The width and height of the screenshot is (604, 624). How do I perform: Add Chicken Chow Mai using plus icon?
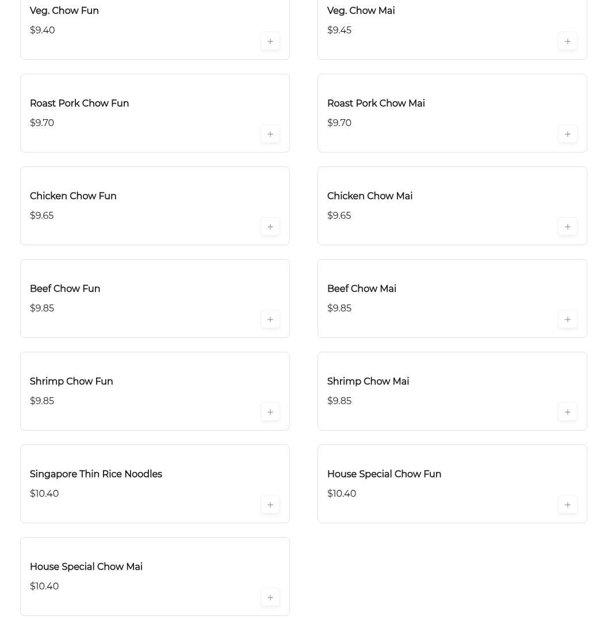pyautogui.click(x=568, y=227)
